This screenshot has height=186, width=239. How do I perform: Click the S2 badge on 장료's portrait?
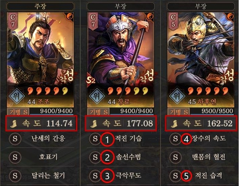(x=90, y=80)
